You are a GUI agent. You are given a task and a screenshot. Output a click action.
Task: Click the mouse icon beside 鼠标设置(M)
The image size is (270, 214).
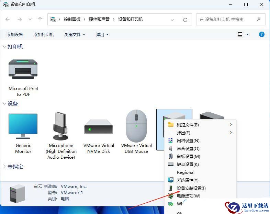pos(171,156)
